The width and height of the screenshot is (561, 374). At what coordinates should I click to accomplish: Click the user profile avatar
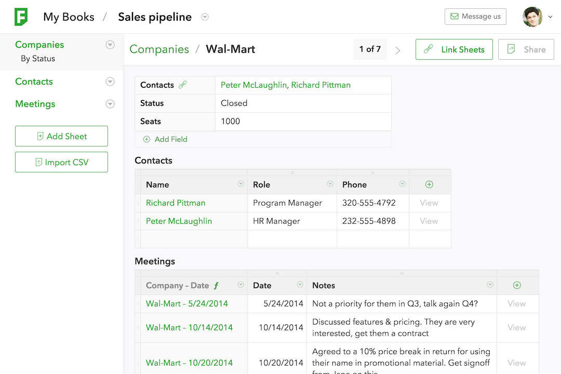point(532,17)
